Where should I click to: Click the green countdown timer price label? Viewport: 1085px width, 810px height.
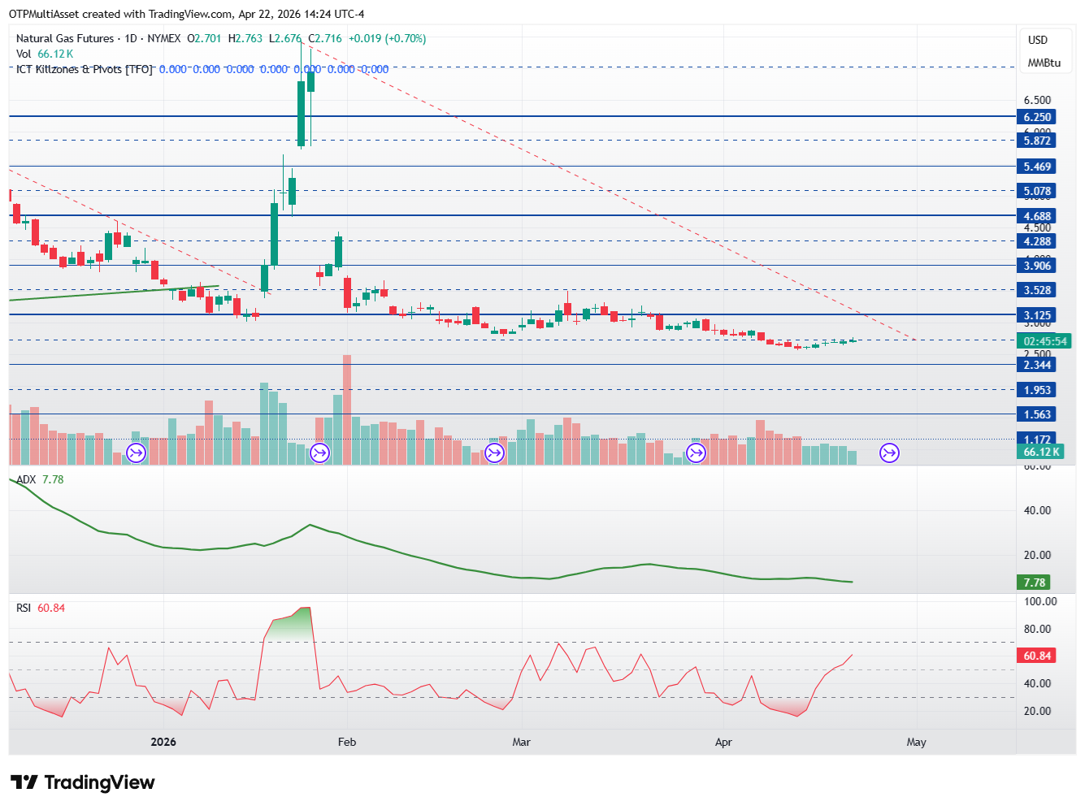pos(1044,341)
